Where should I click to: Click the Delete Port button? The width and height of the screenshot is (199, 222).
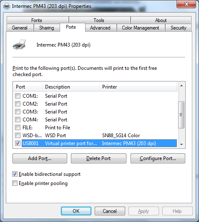[x=98, y=158]
